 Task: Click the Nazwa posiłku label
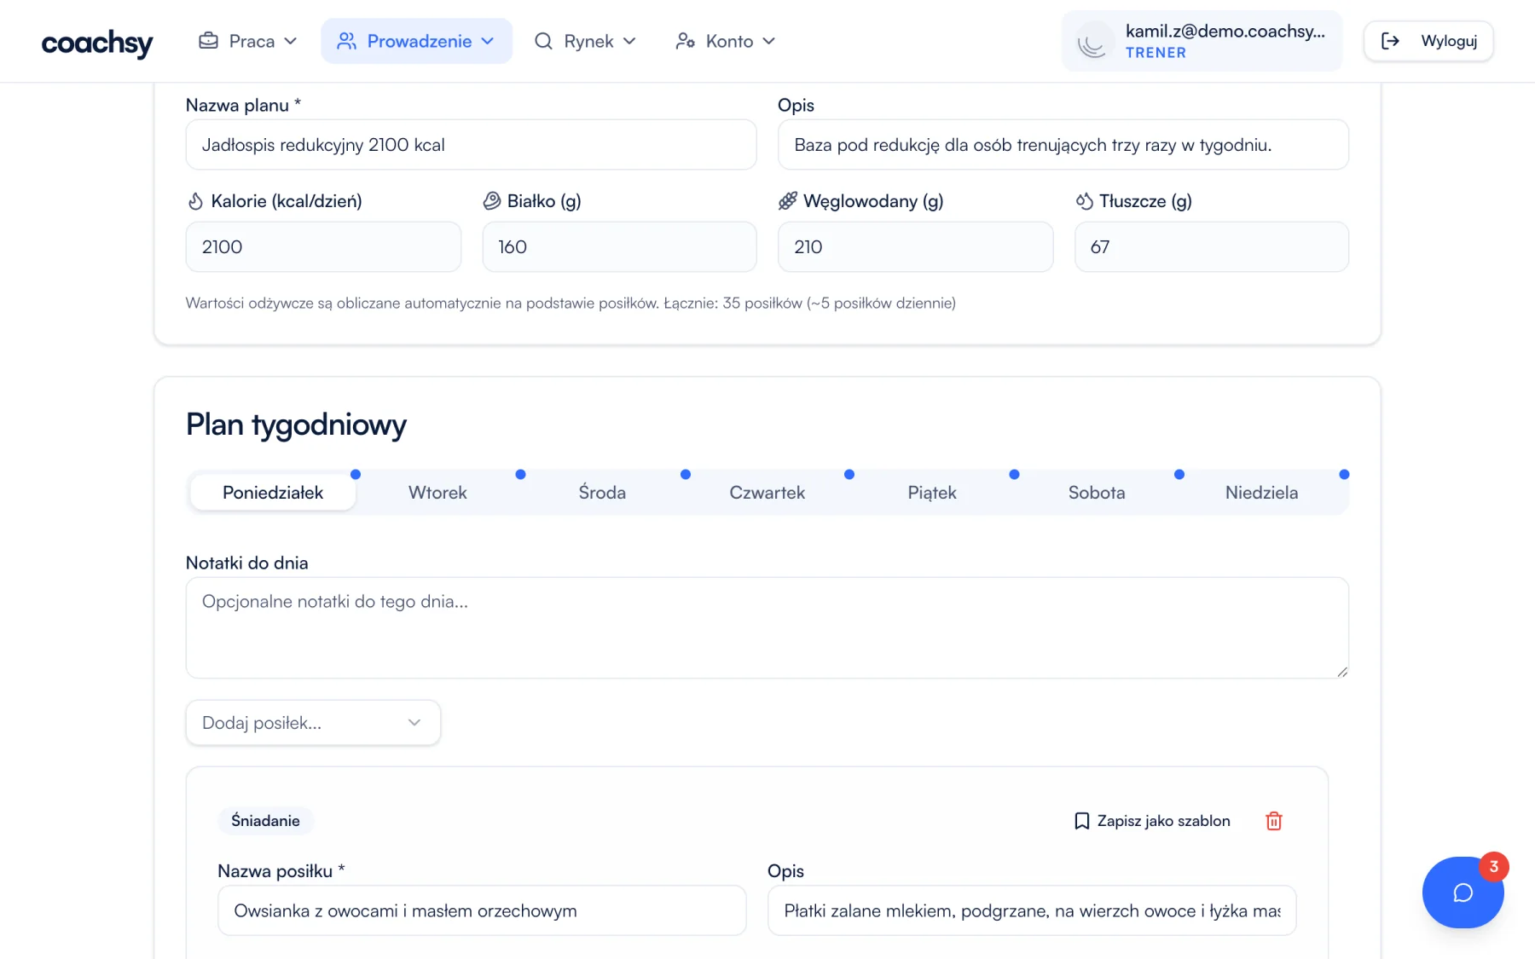pyautogui.click(x=281, y=871)
